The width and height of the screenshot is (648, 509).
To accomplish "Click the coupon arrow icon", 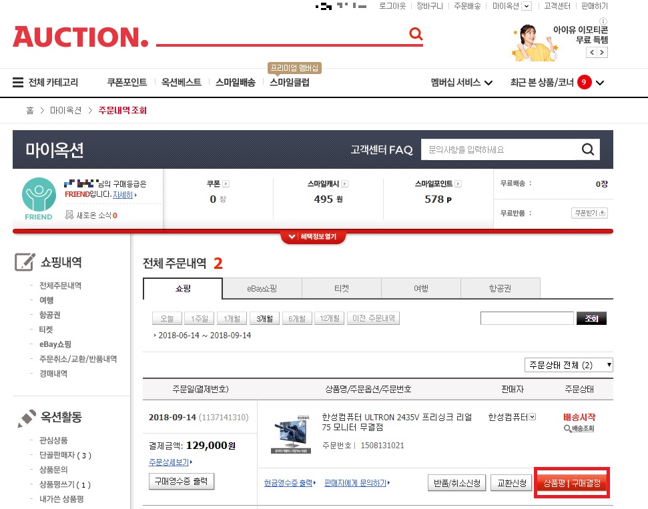I will [226, 184].
